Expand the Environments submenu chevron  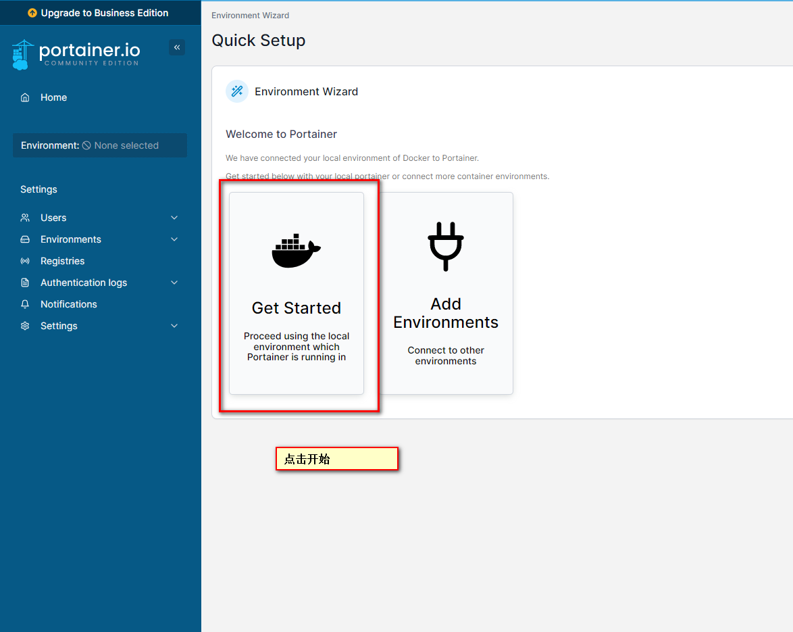tap(174, 239)
